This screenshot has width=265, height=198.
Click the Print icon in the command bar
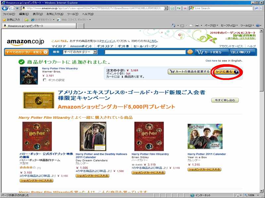coord(197,26)
